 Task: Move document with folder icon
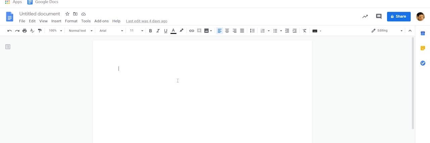pos(75,14)
